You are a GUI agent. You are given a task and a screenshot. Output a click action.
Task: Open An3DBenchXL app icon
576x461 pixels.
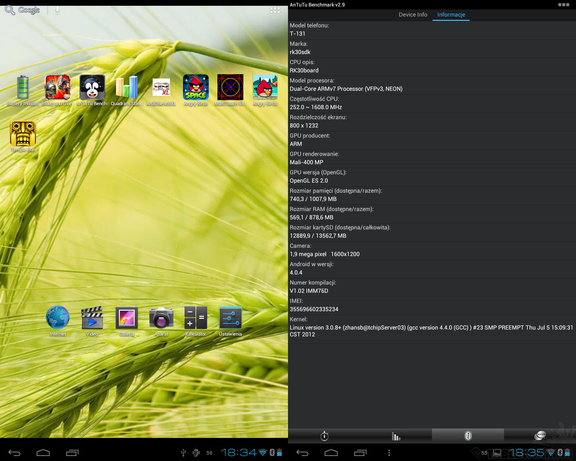[x=161, y=88]
